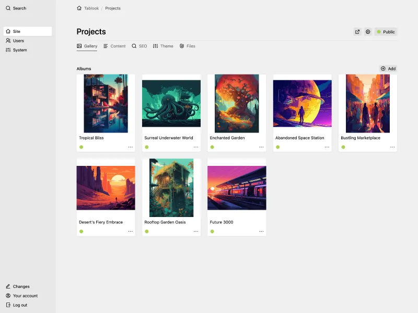Click the SEO magnifier icon
The image size is (418, 313).
coord(134,46)
